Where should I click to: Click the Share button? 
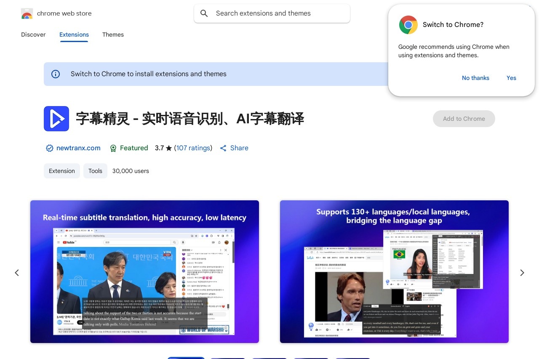[234, 148]
